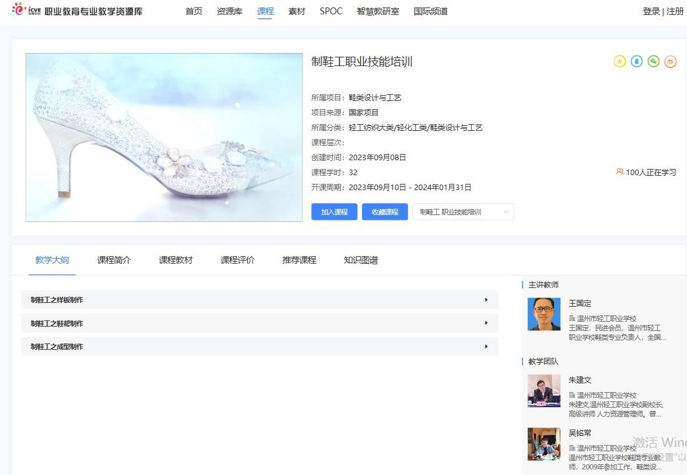687x475 pixels.
Task: Click the 制鞋工之鞋帮制作 title text
Action: pos(57,324)
